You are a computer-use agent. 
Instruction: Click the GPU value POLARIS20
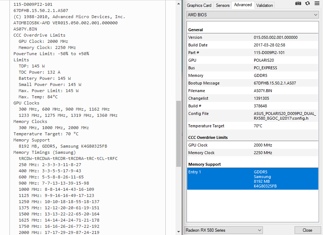pyautogui.click(x=264, y=60)
